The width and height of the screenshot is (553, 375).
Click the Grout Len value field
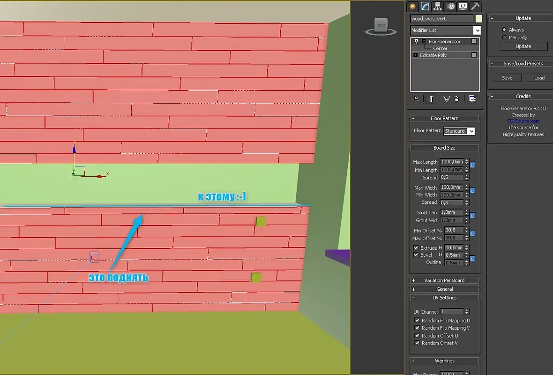(452, 212)
